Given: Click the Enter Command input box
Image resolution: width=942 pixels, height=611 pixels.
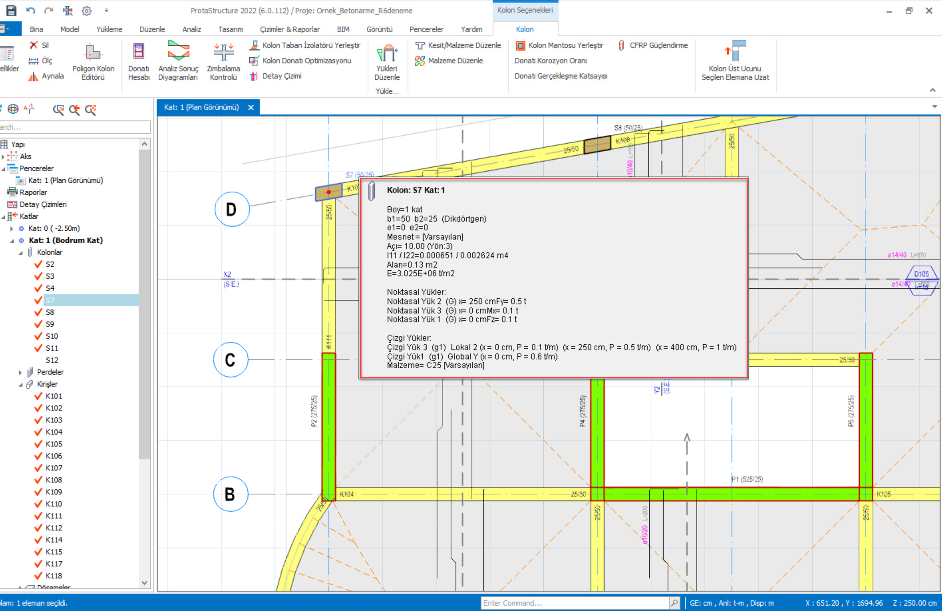Looking at the screenshot, I should [x=575, y=603].
